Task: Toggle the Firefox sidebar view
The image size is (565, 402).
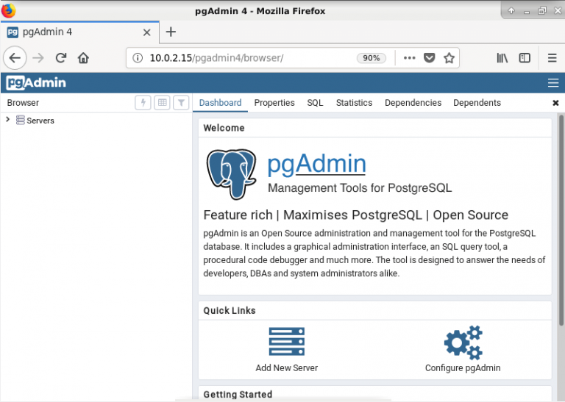Action: click(x=525, y=58)
